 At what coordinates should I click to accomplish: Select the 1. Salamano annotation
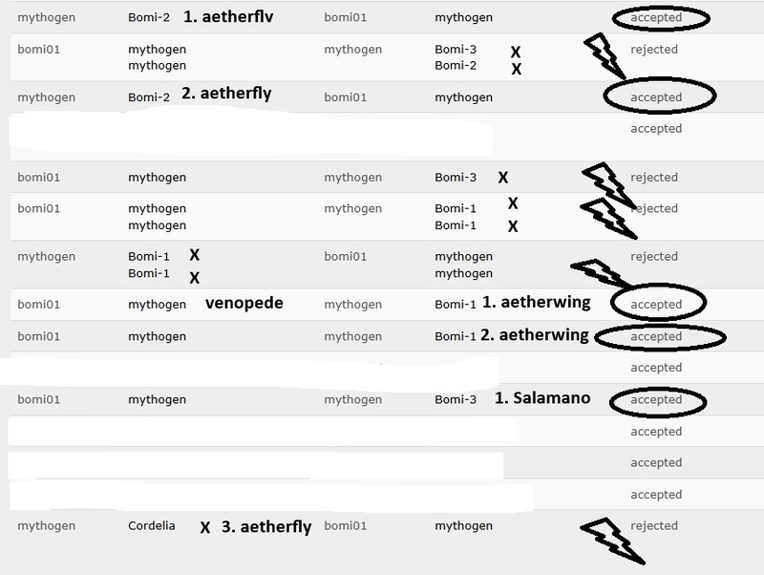pyautogui.click(x=541, y=399)
